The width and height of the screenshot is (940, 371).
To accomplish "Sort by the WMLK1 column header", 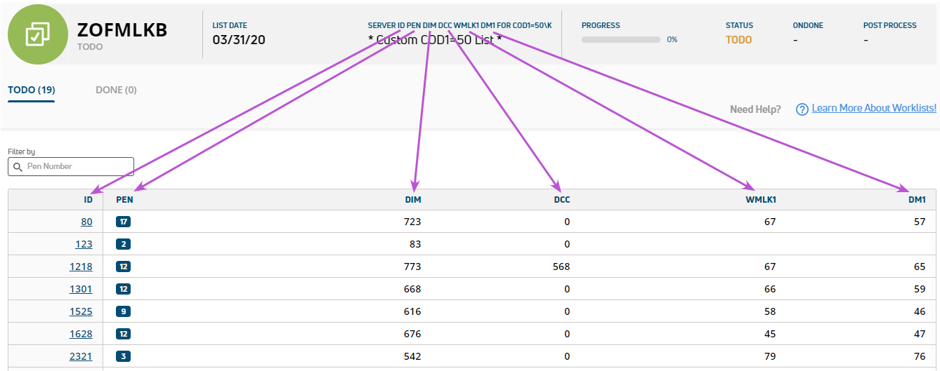I will [761, 200].
